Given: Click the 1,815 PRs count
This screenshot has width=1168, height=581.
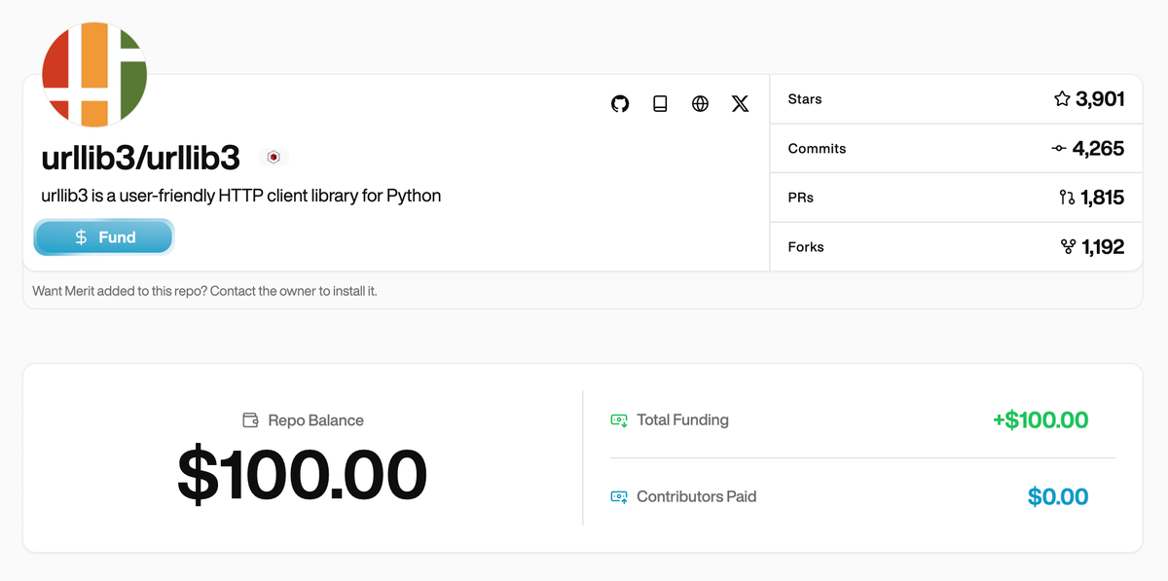Looking at the screenshot, I should pyautogui.click(x=1103, y=198).
